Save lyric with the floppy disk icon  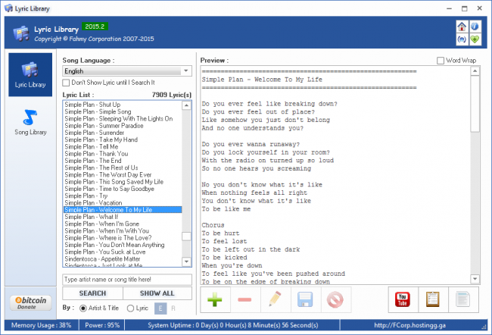coord(305,300)
